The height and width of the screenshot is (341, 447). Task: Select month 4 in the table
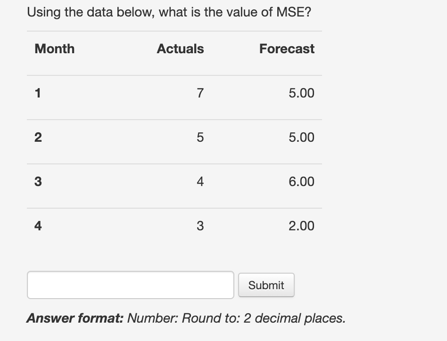pyautogui.click(x=38, y=226)
